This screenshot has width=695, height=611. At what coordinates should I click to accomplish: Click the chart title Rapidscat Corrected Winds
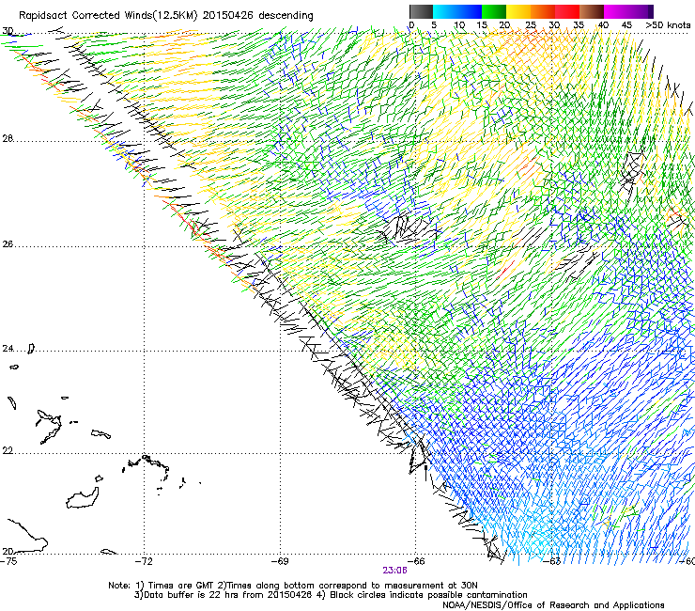point(166,16)
